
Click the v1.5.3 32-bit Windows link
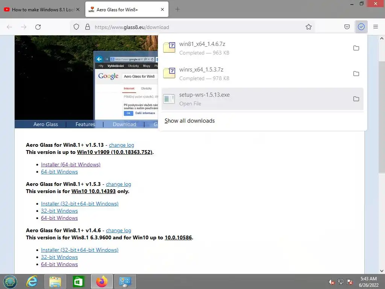pos(59,211)
